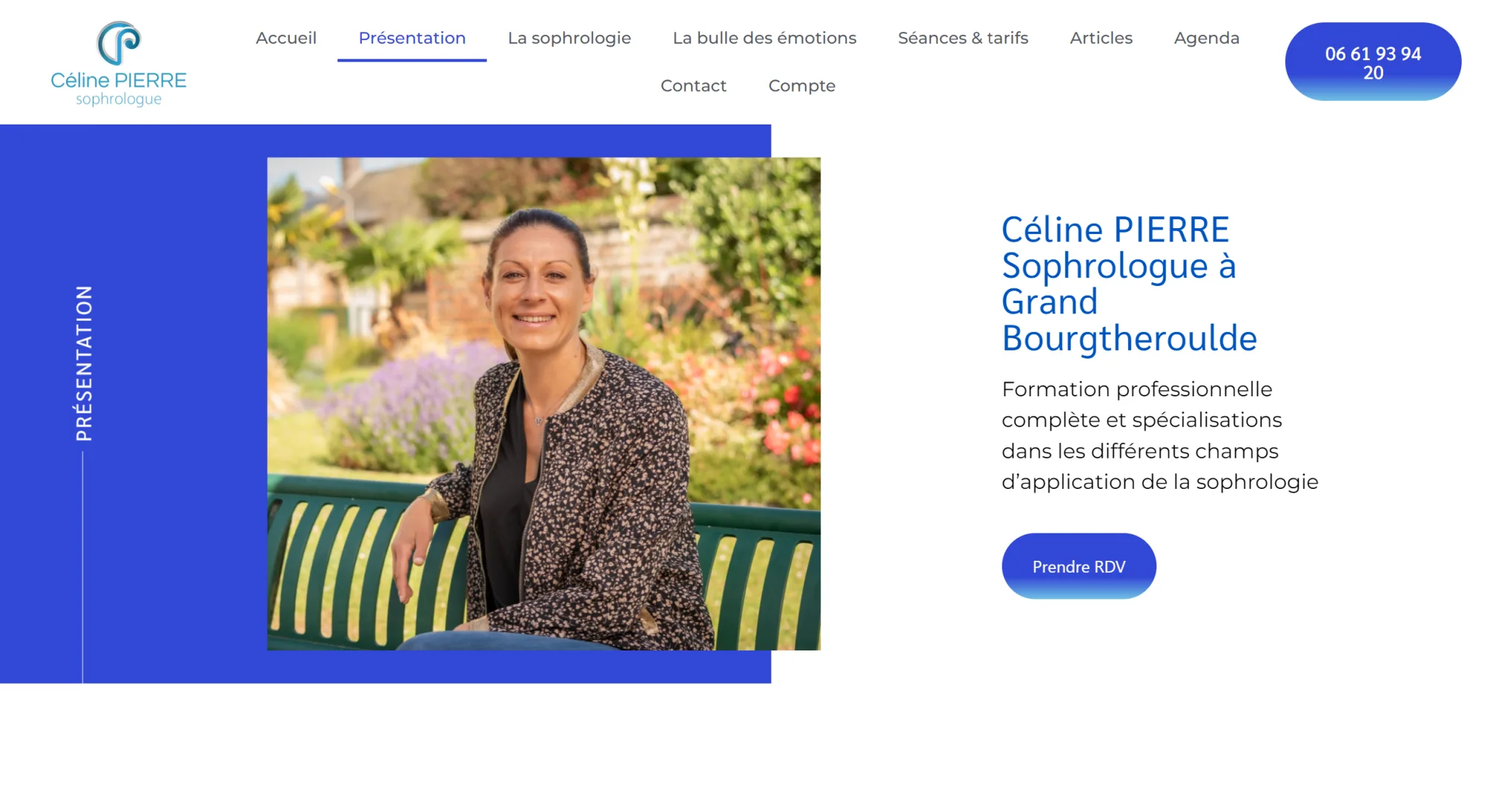Click the thin white vertical line
This screenshot has width=1490, height=789.
pyautogui.click(x=82, y=567)
